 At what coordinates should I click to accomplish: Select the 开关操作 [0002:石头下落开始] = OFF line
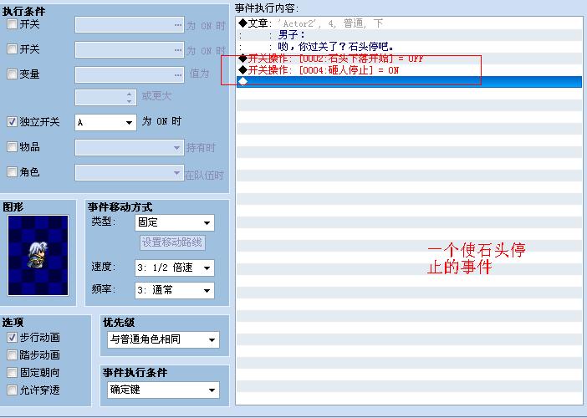point(409,59)
